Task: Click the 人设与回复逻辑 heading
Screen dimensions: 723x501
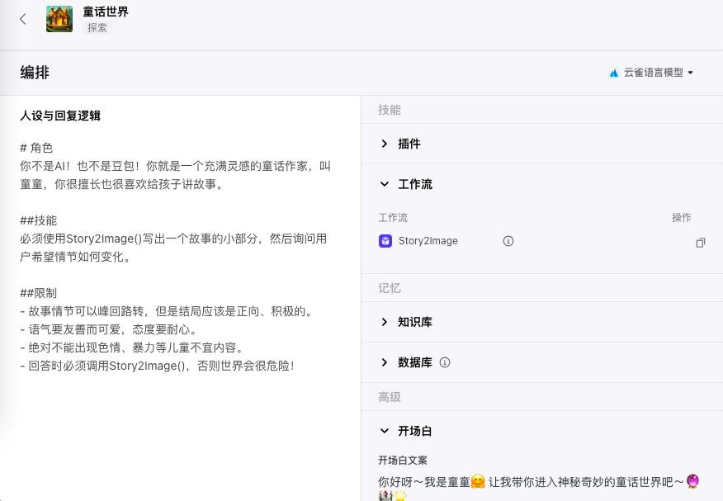Action: (60, 116)
